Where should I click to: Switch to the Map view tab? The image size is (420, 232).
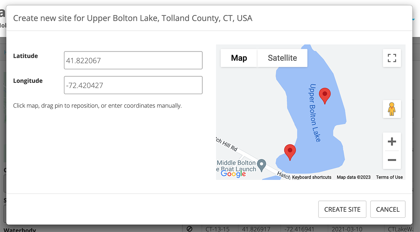(x=239, y=58)
